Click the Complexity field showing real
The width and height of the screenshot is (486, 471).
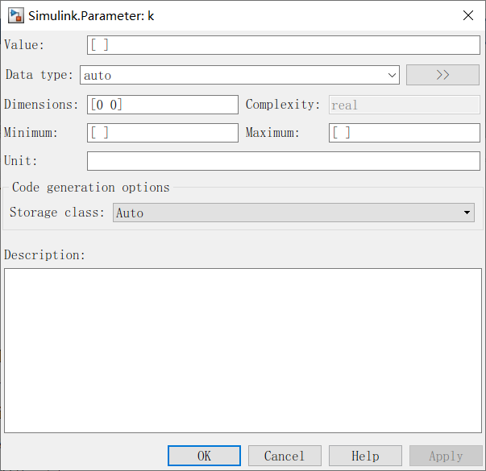pyautogui.click(x=404, y=105)
